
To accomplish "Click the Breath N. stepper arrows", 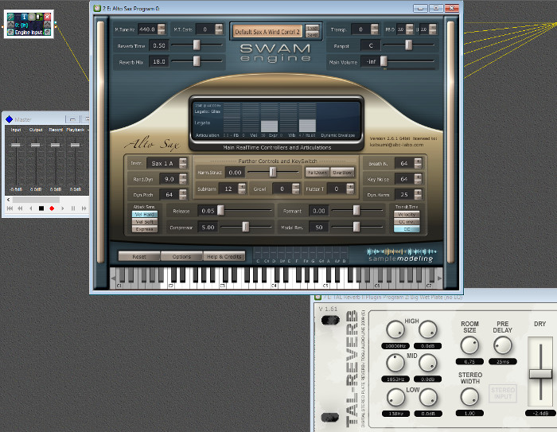I will pos(418,163).
